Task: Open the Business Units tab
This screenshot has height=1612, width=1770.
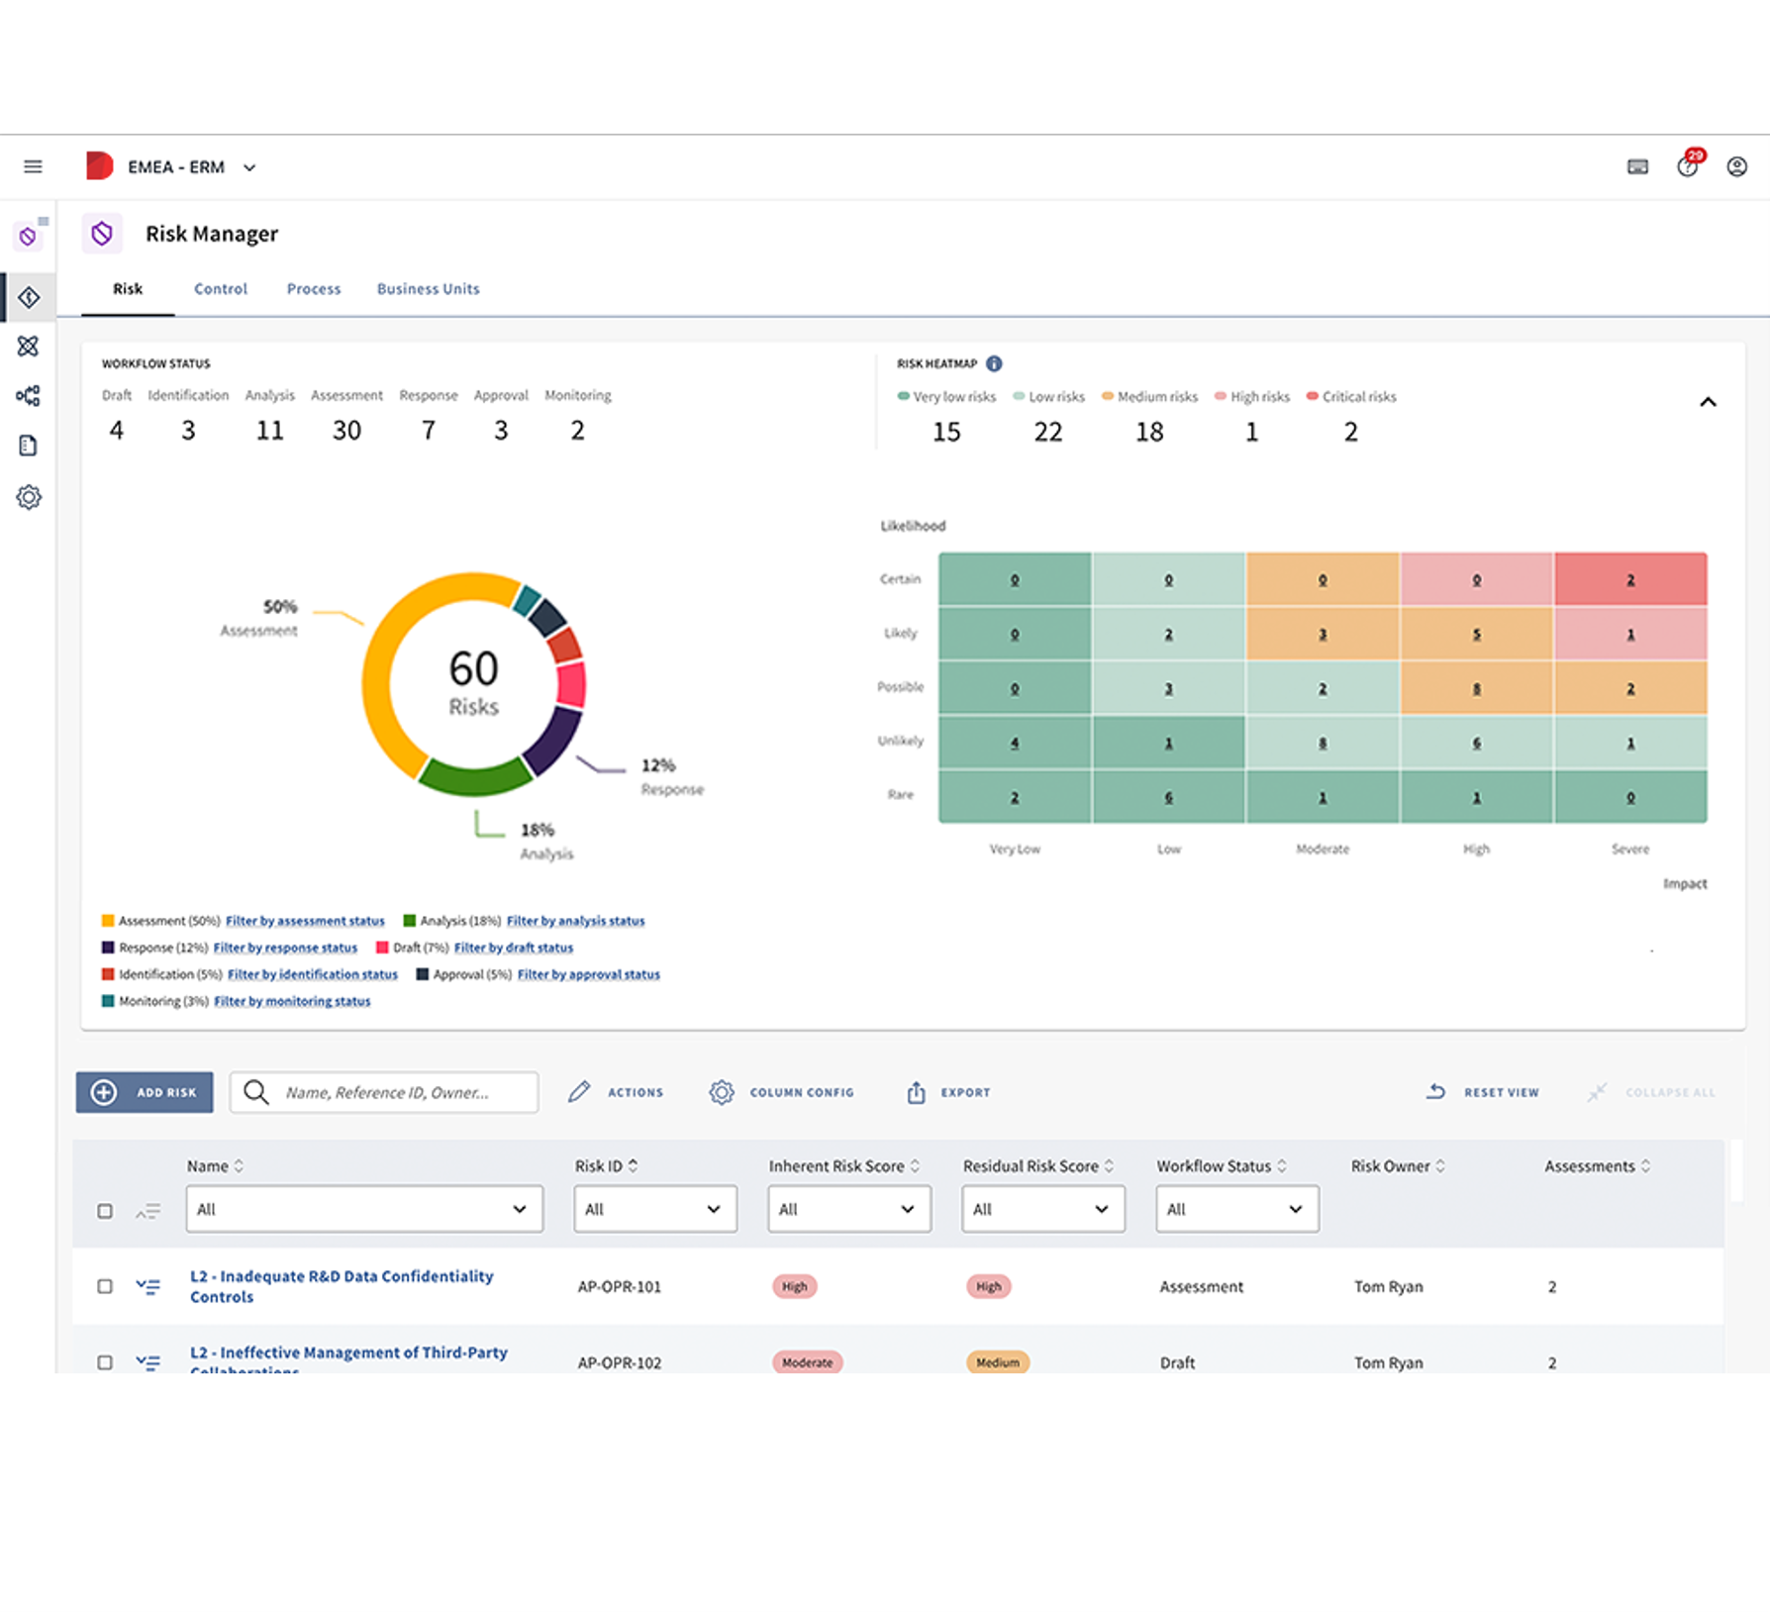Action: pyautogui.click(x=428, y=289)
